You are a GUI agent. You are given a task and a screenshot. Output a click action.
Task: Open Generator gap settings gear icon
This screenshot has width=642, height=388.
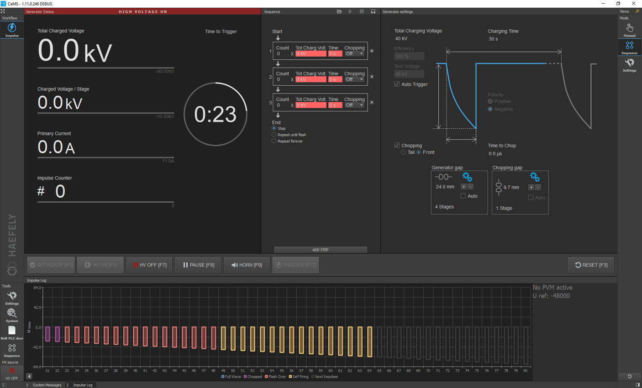click(467, 177)
